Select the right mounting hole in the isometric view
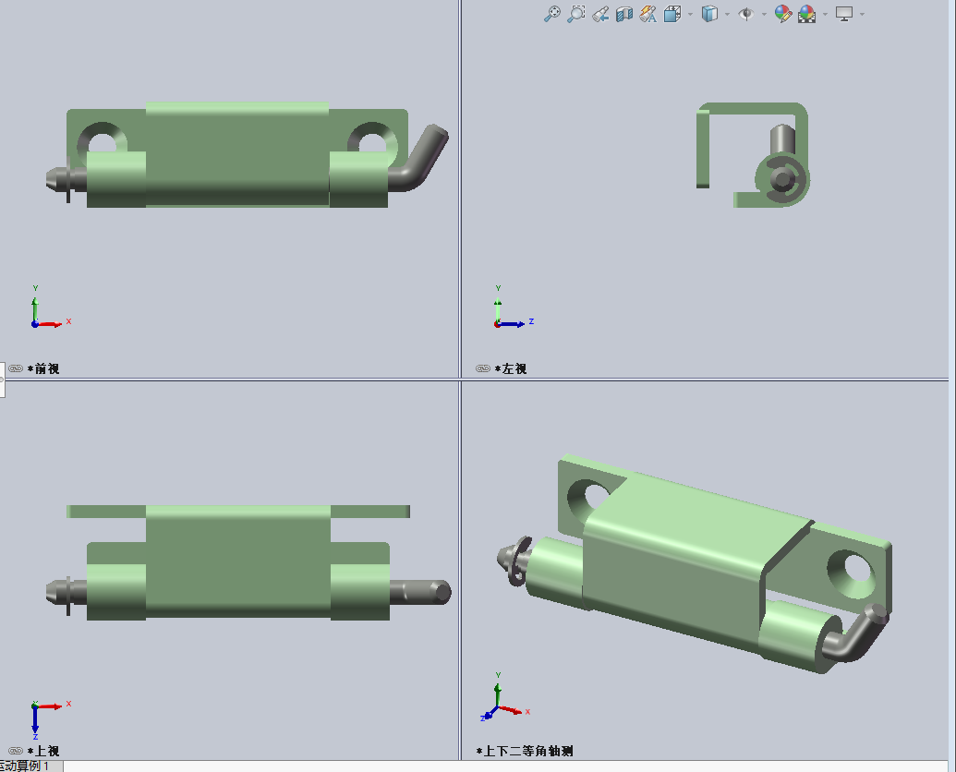This screenshot has width=956, height=772. click(853, 573)
